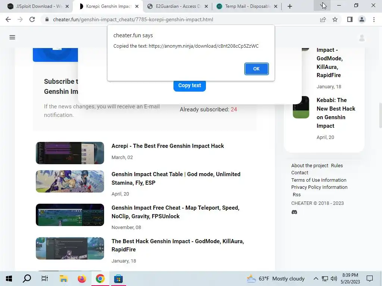Open The Best Hack Genshin Impact GodMode article in main list
The image size is (382, 286).
tap(178, 245)
